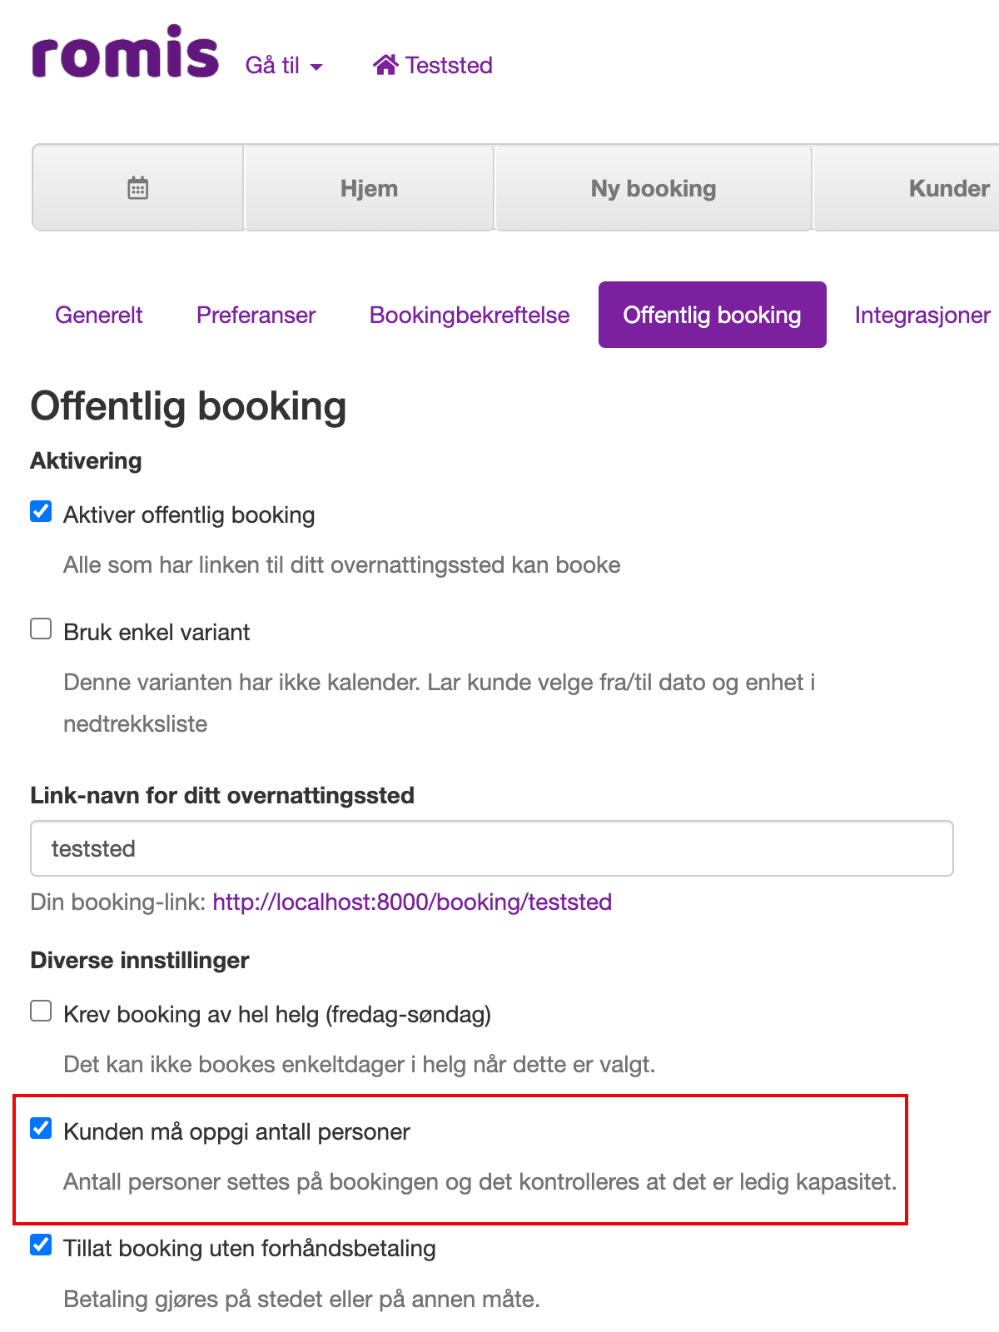999x1332 pixels.
Task: Switch to the Preferanser tab
Action: click(256, 315)
